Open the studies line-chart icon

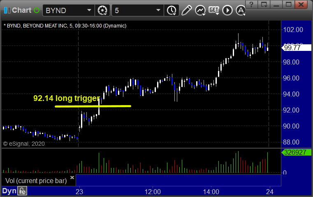[200, 10]
